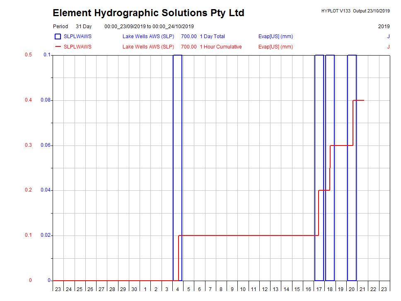Viewport: 401px width, 301px height.
Task: Click the 2019 year label
Action: (384, 27)
